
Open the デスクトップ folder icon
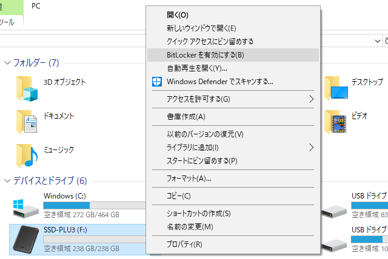336,88
